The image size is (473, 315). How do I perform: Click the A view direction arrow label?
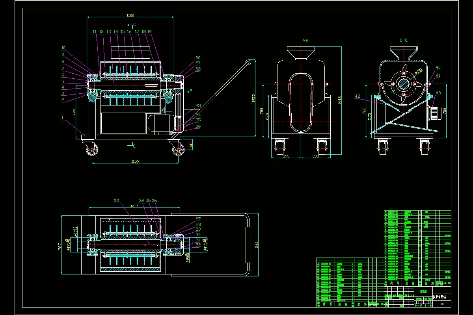pos(191,90)
